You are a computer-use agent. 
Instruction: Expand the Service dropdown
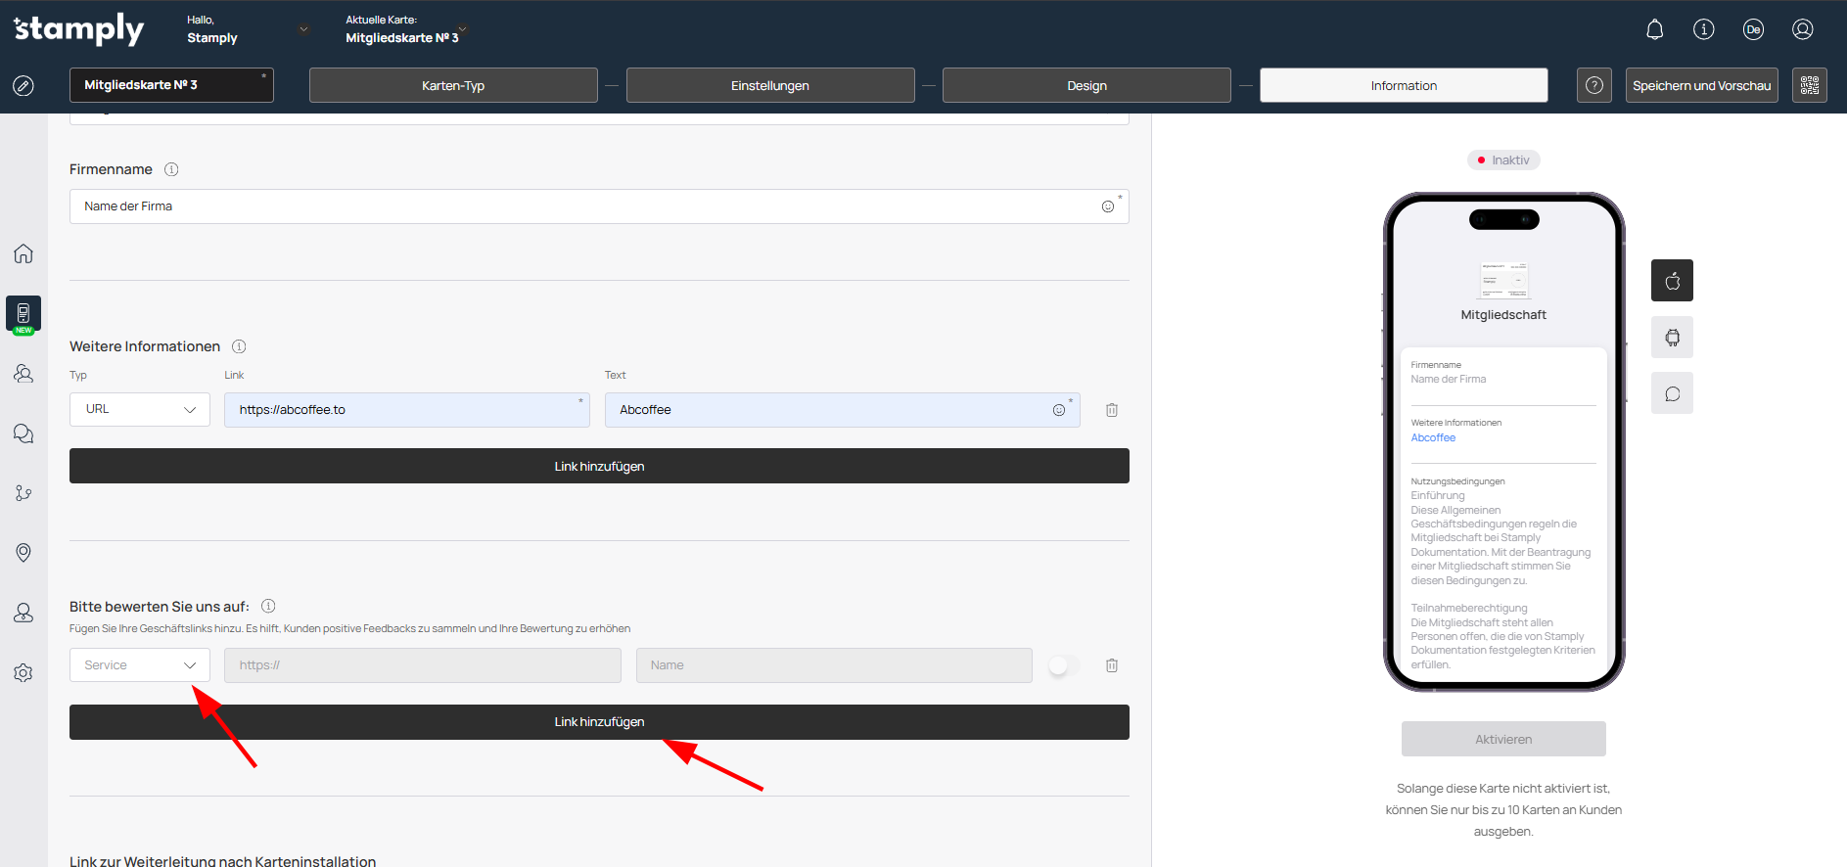point(140,665)
